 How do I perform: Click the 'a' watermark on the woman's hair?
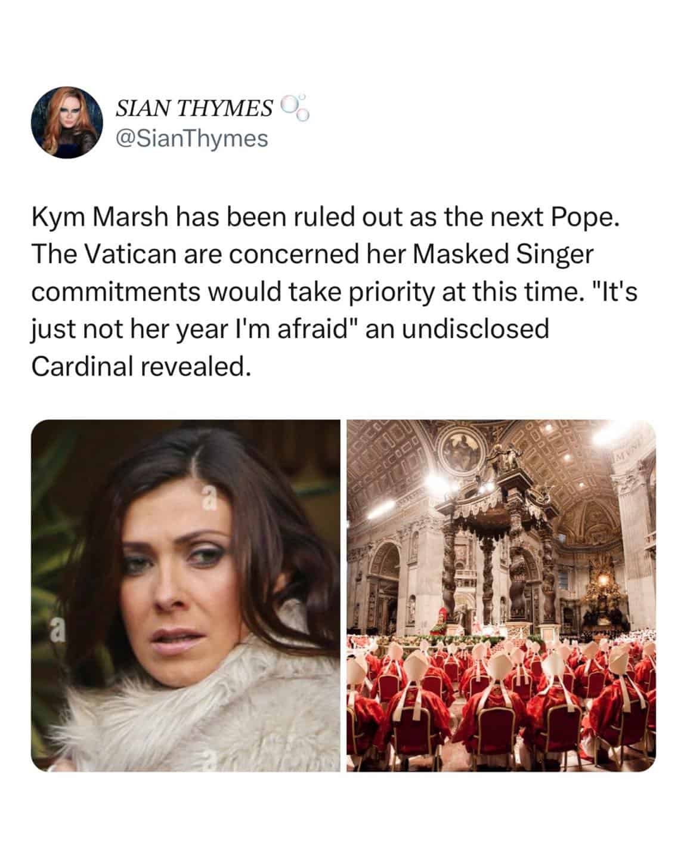[209, 500]
